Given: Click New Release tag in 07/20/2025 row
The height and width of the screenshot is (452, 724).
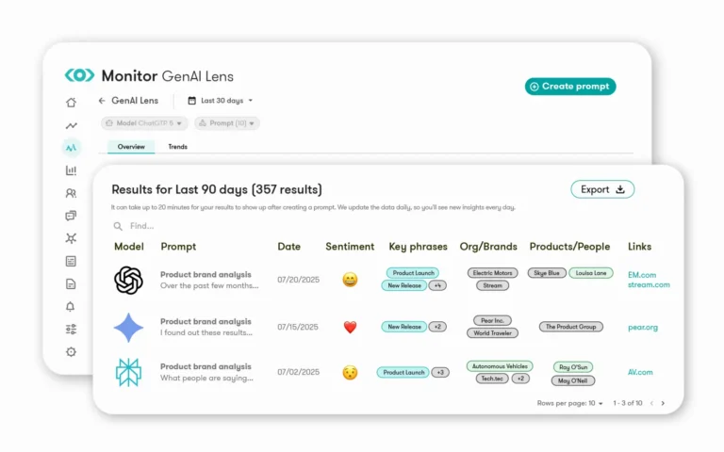Looking at the screenshot, I should click(x=404, y=285).
